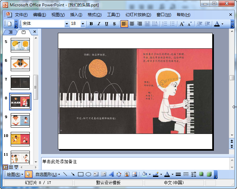Open the 文件(F) menu
Viewport: 237px width, 189px height.
pos(21,15)
